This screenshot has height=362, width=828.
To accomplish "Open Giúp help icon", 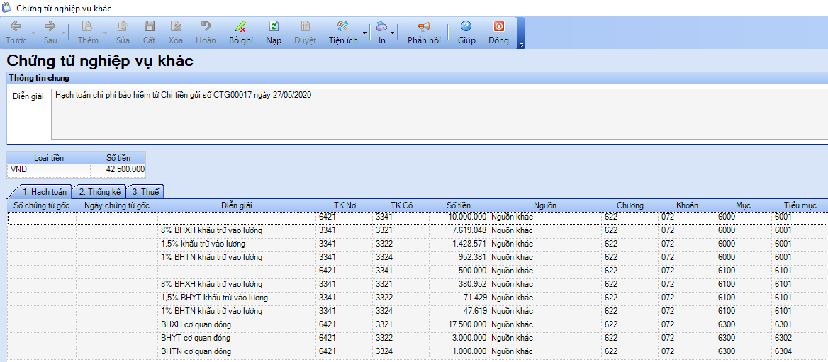I will 466,26.
